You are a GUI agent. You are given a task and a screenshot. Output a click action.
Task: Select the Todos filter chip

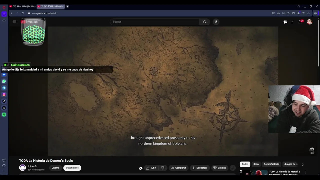click(245, 164)
